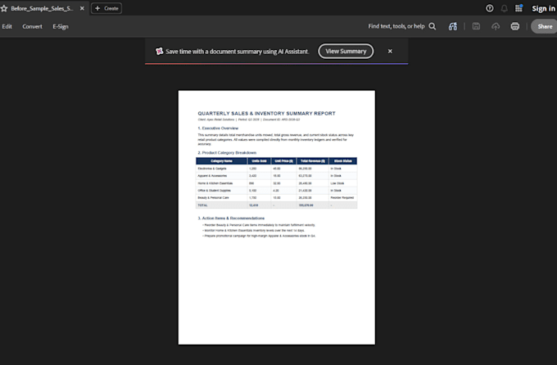557x365 pixels.
Task: Click the search magnifier icon
Action: (x=432, y=26)
